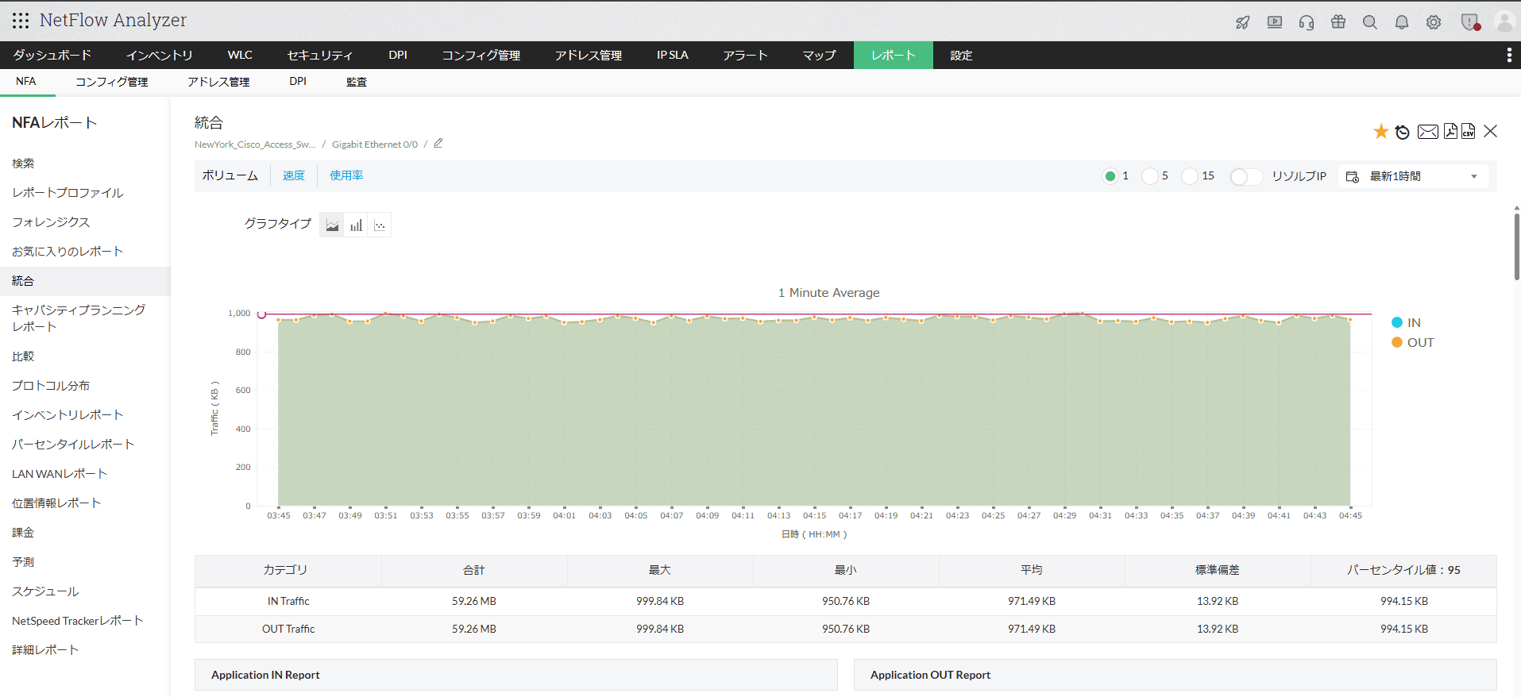Select the 5 minute average radio button
The image size is (1521, 697).
pos(1149,176)
